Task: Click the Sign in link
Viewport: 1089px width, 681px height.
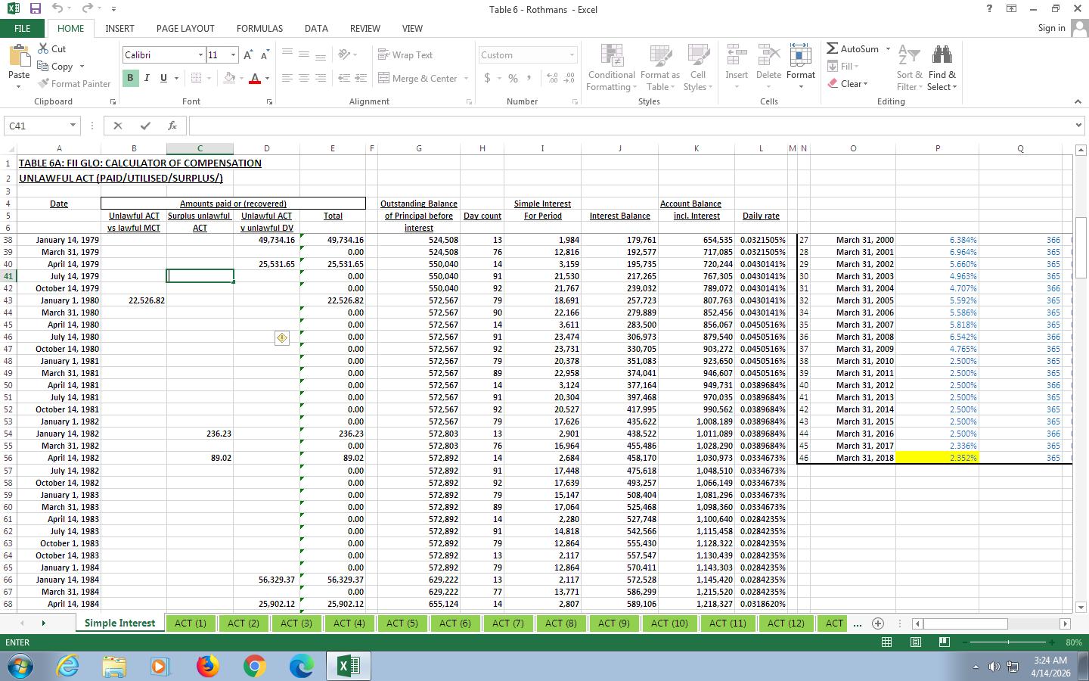Action: coord(1051,28)
